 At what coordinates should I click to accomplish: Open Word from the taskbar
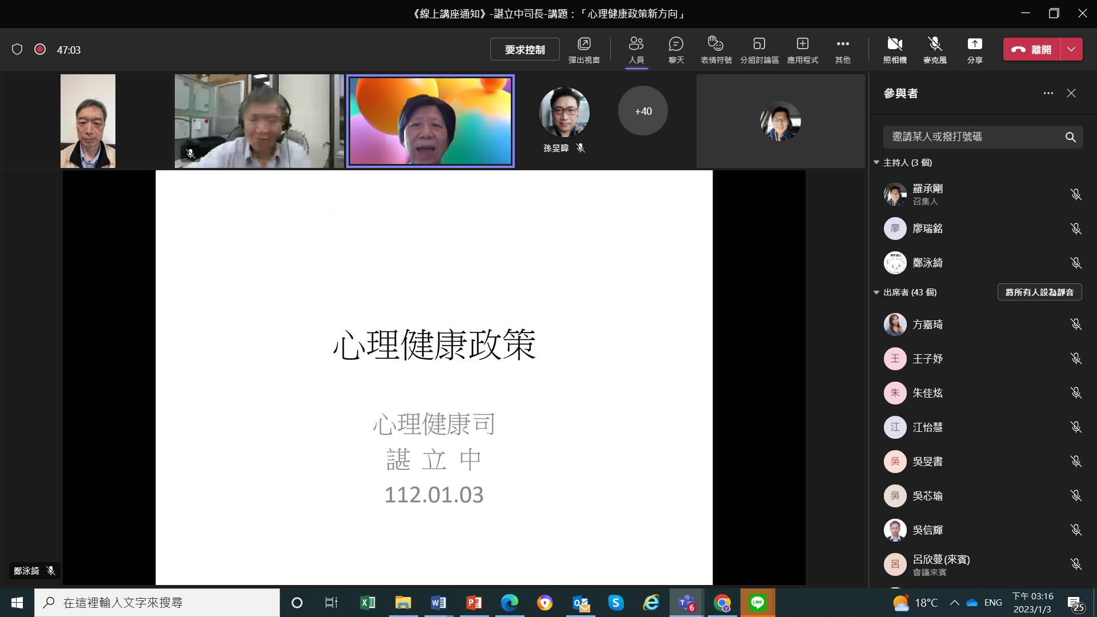(438, 603)
